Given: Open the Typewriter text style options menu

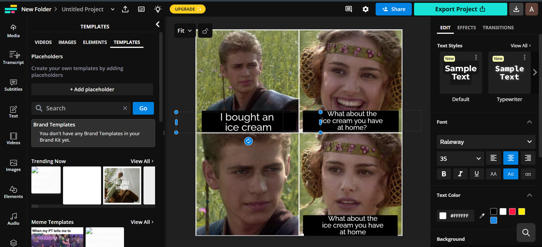Looking at the screenshot, I should point(525,57).
